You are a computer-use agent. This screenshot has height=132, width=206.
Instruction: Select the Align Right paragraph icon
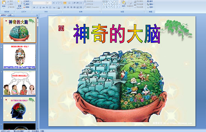[x=71, y=7]
